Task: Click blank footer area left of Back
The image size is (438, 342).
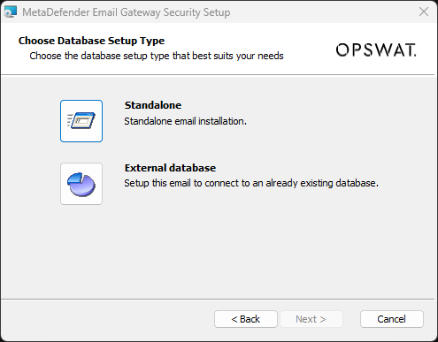Action: pyautogui.click(x=106, y=319)
